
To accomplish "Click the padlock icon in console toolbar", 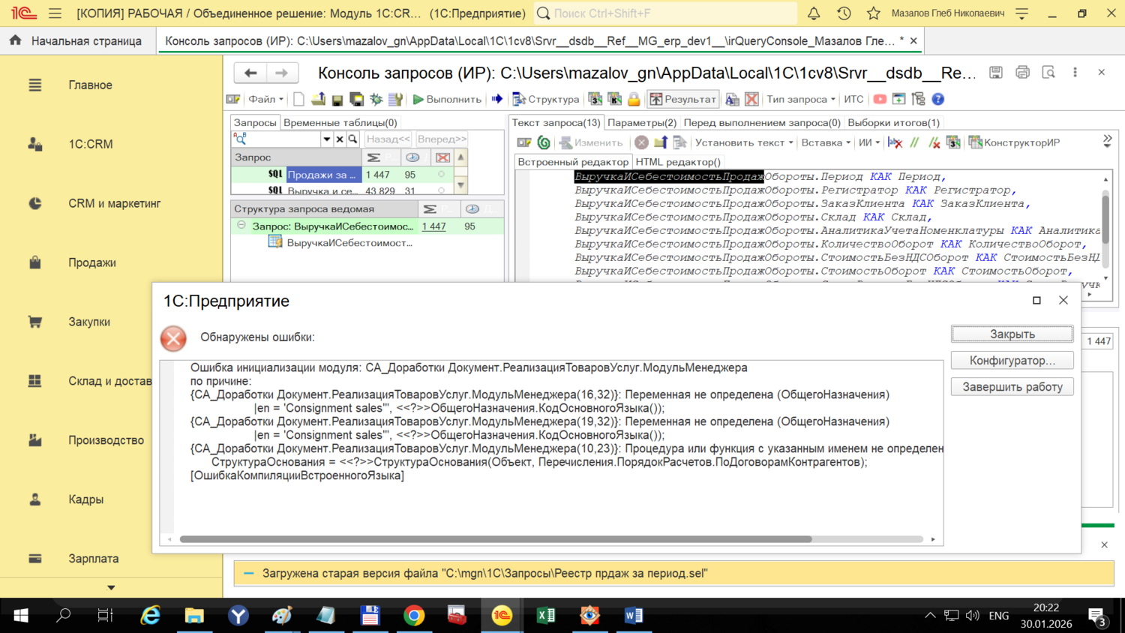I will click(634, 99).
